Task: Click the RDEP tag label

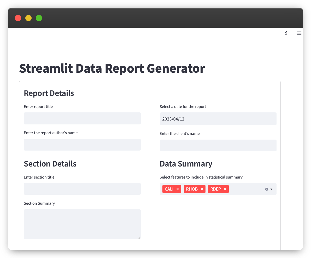Action: [x=215, y=189]
